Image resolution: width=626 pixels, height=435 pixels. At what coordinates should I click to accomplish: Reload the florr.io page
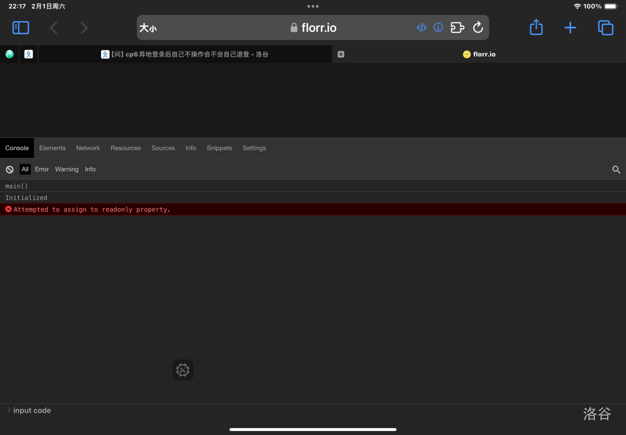[x=478, y=27]
